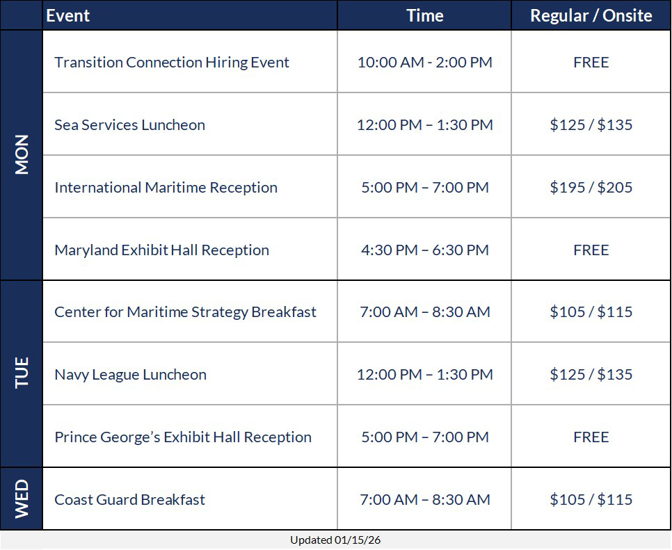The image size is (672, 550).
Task: Click FREE price for Transition Connection event
Action: tap(591, 63)
